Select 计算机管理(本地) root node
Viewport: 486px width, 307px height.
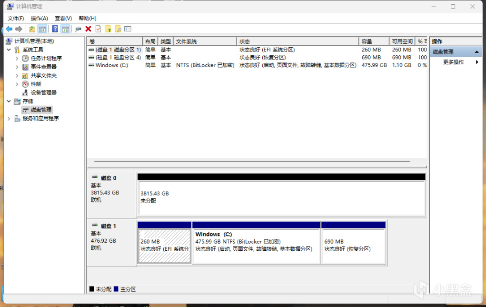(x=34, y=41)
